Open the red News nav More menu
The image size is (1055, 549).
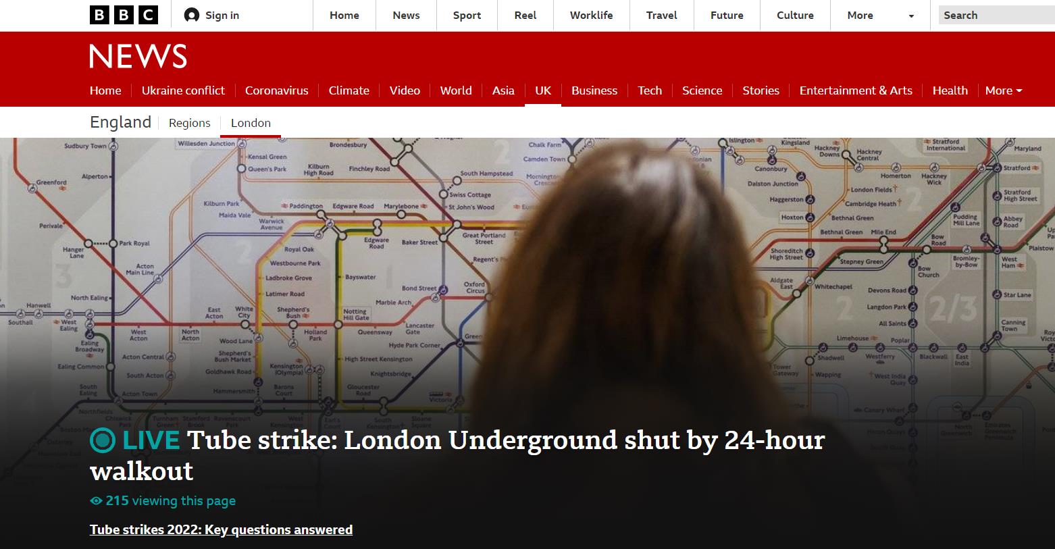(1004, 90)
